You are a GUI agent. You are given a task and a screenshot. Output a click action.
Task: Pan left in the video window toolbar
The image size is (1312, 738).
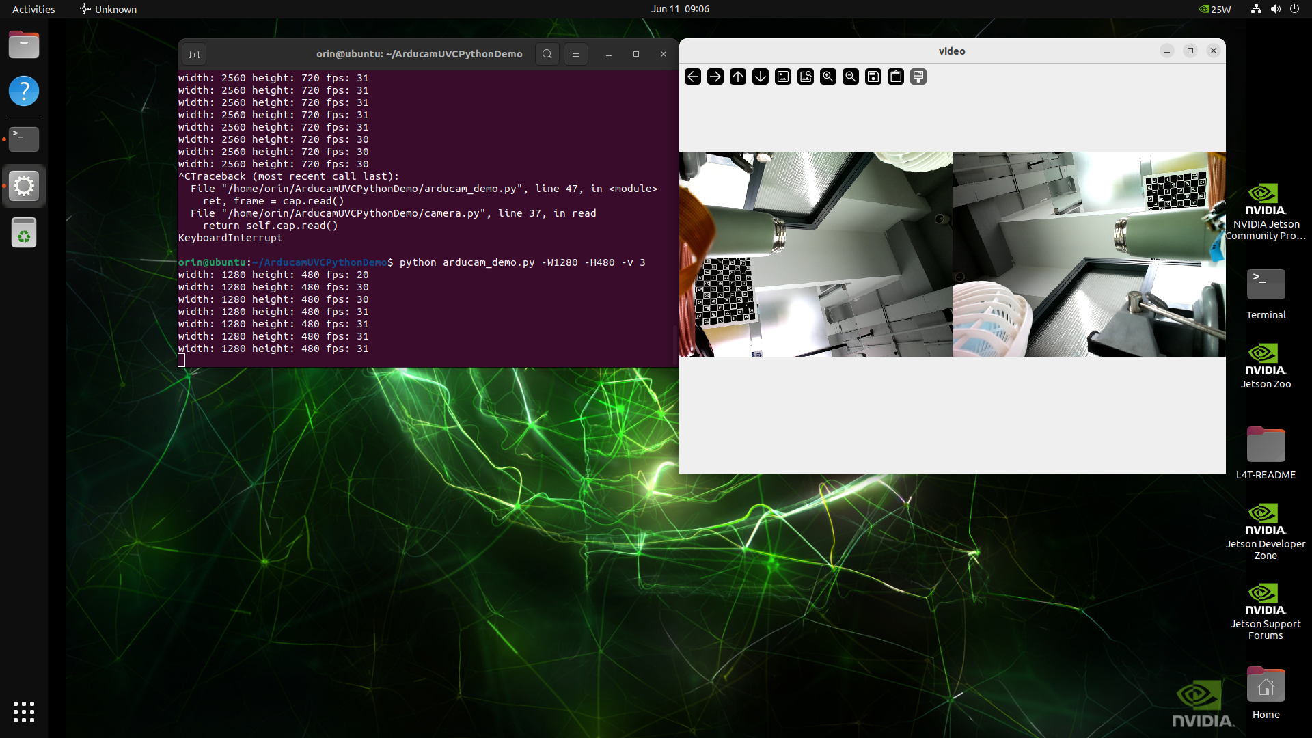click(693, 77)
